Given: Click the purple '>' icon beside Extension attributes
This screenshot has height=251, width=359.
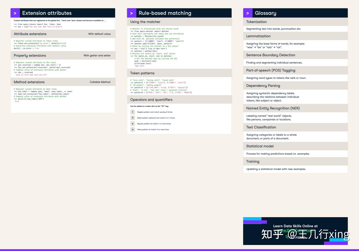Looking at the screenshot, I should pos(15,13).
